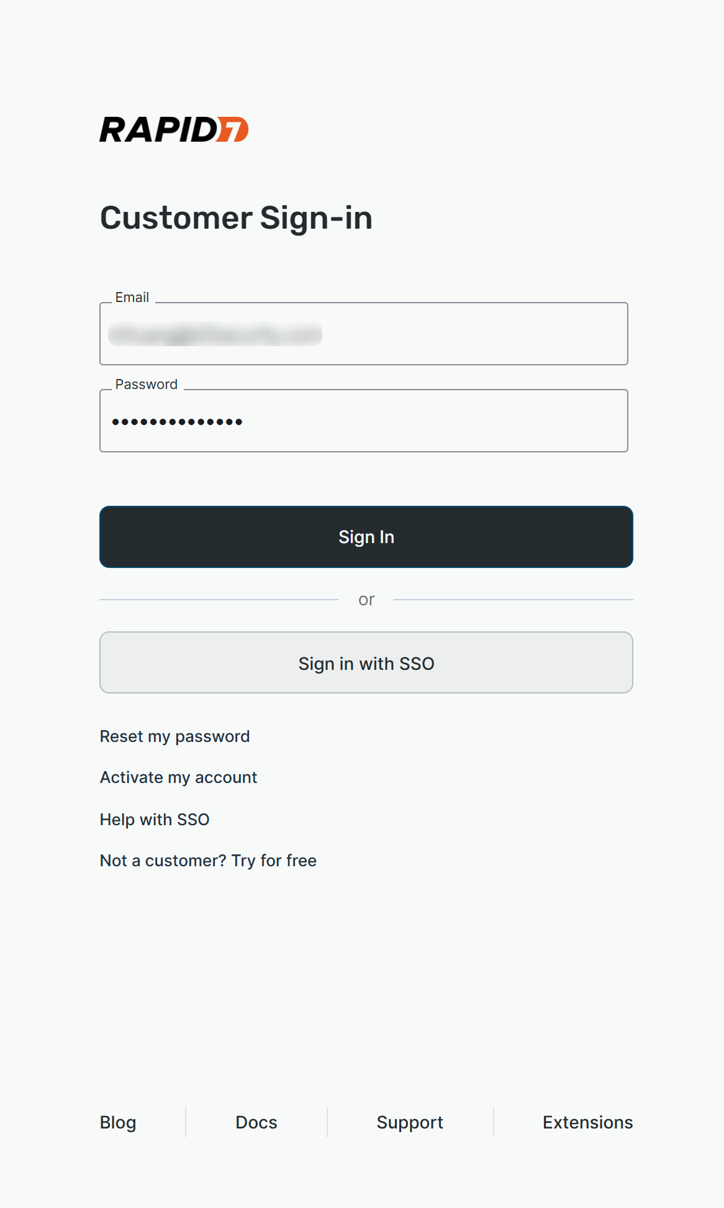Go to the Blog footer link
The width and height of the screenshot is (724, 1208).
click(118, 1122)
